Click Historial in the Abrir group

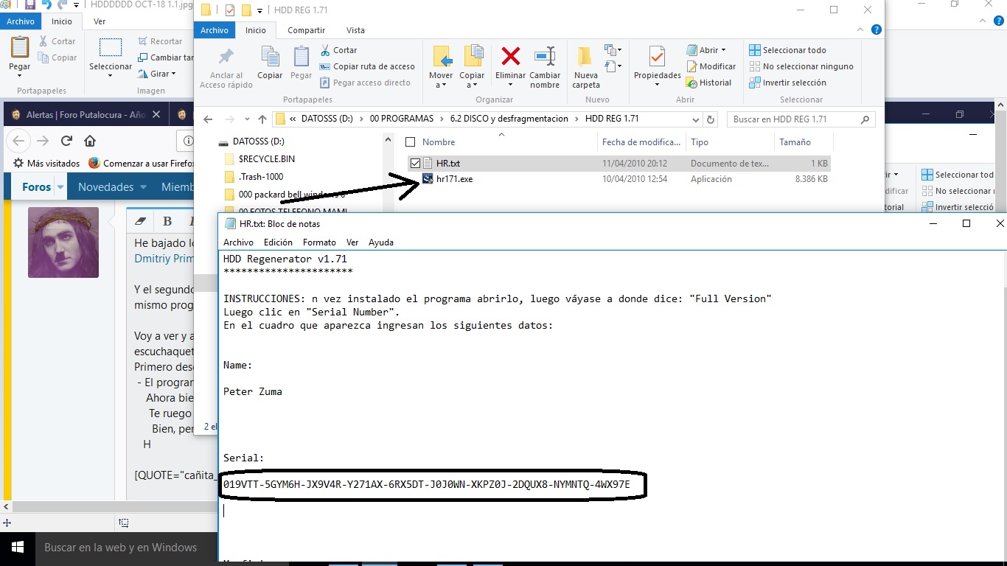pos(708,83)
